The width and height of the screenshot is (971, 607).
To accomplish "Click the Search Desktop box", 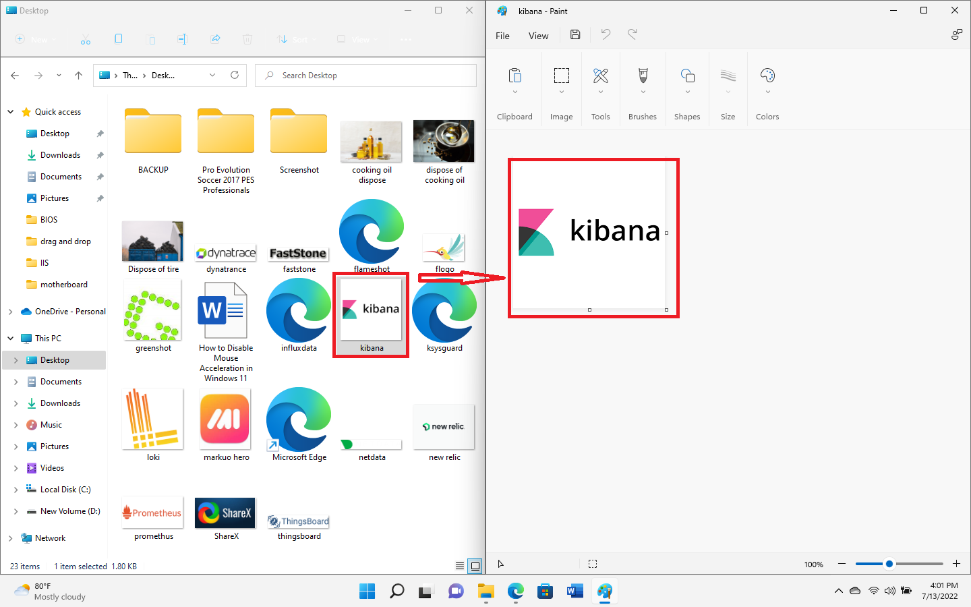I will (365, 76).
